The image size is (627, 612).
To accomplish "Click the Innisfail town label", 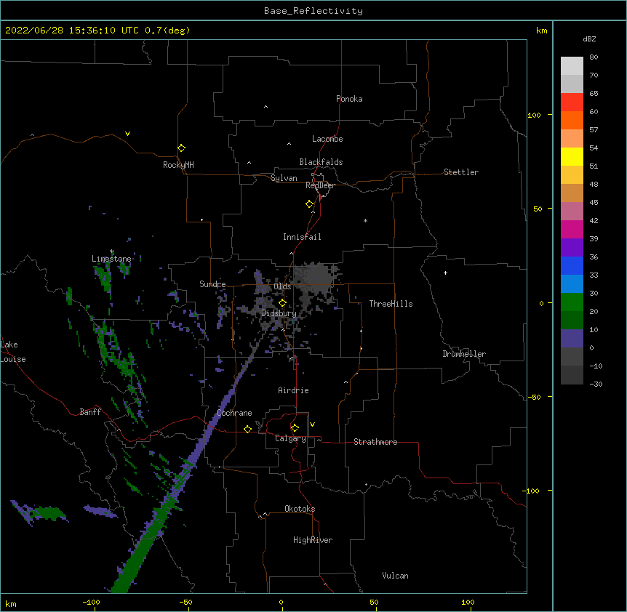I will tap(302, 237).
